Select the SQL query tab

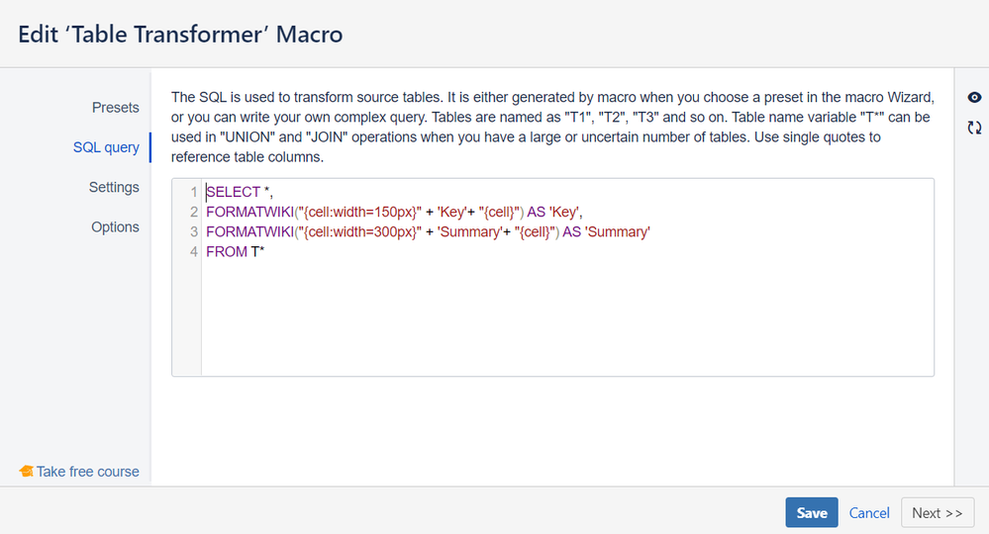tap(106, 147)
